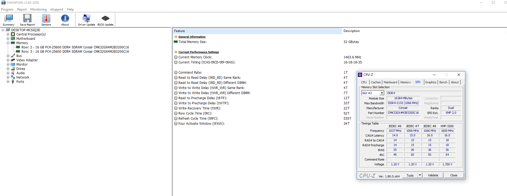Viewport: 507px width, 196px height.
Task: Expand the Drives tree node
Action: pyautogui.click(x=8, y=69)
